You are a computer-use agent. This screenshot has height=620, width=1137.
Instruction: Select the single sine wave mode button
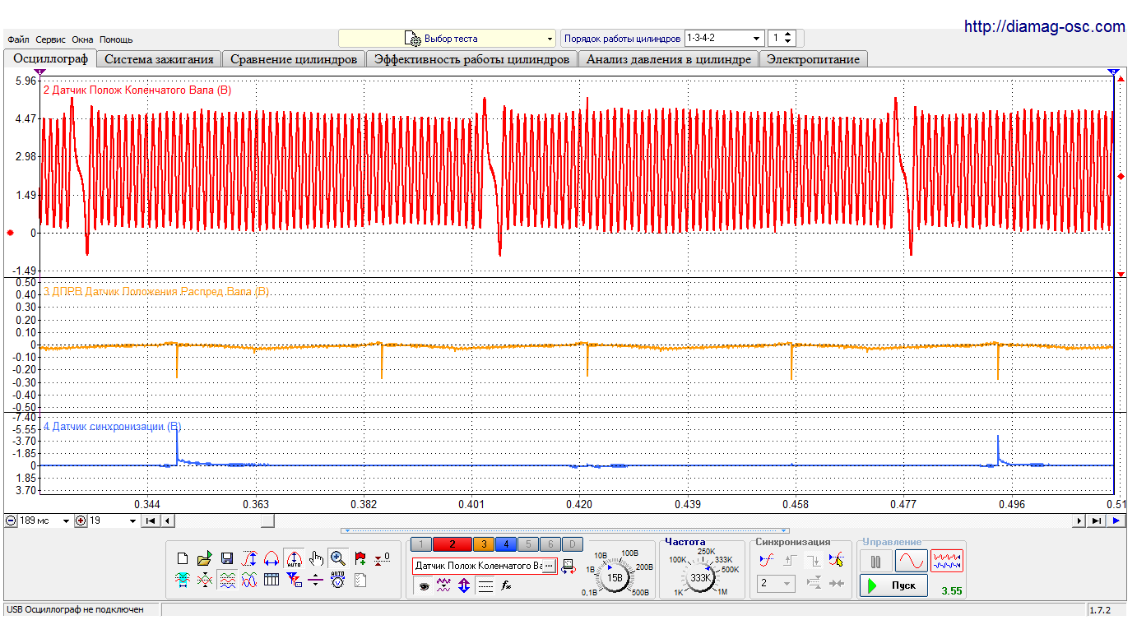[912, 561]
